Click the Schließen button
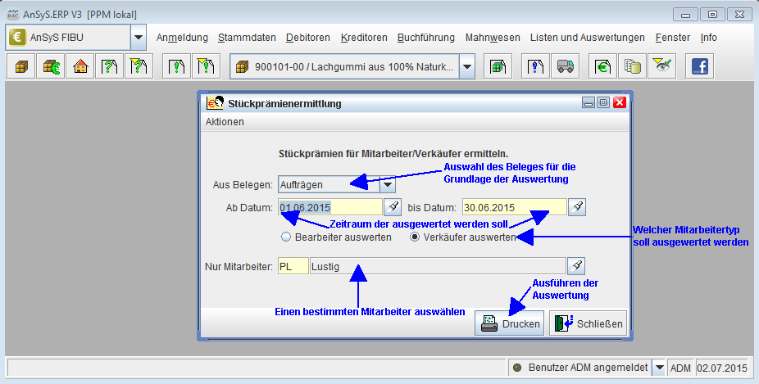The image size is (759, 384). click(x=589, y=323)
